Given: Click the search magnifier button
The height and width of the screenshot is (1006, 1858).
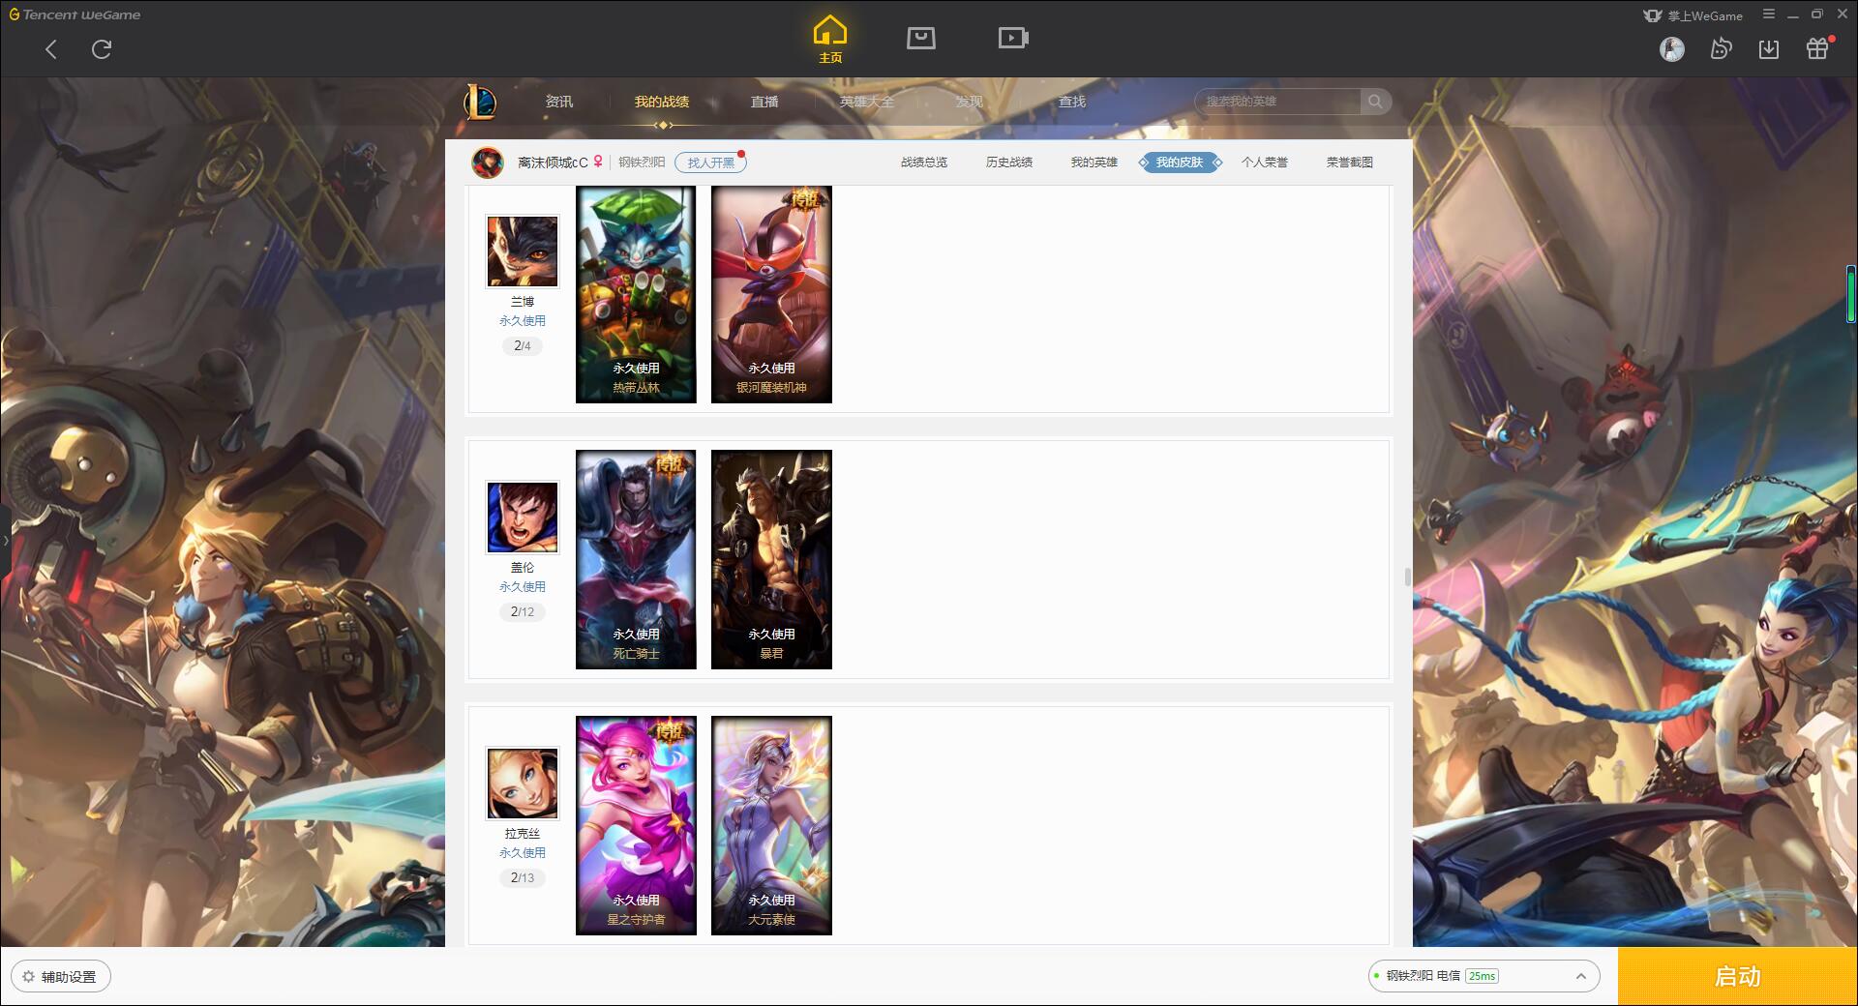Looking at the screenshot, I should pyautogui.click(x=1375, y=102).
